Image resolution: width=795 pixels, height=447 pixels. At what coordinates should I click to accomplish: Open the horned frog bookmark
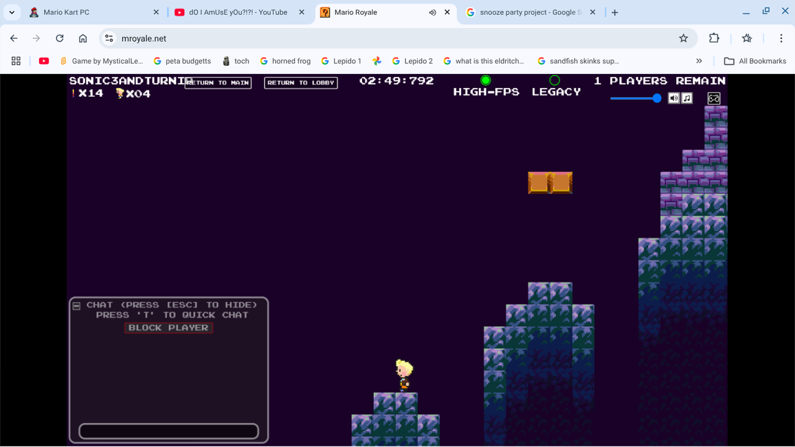pos(285,61)
